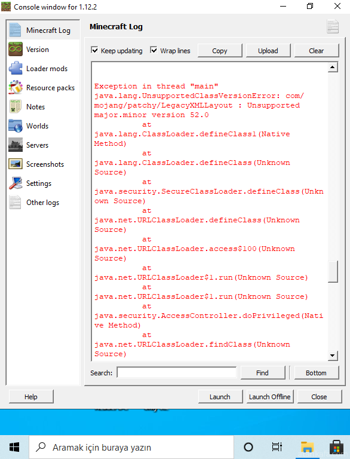Open Cortana circle icon on taskbar
Viewport: 350px width, 459px height.
[x=248, y=447]
